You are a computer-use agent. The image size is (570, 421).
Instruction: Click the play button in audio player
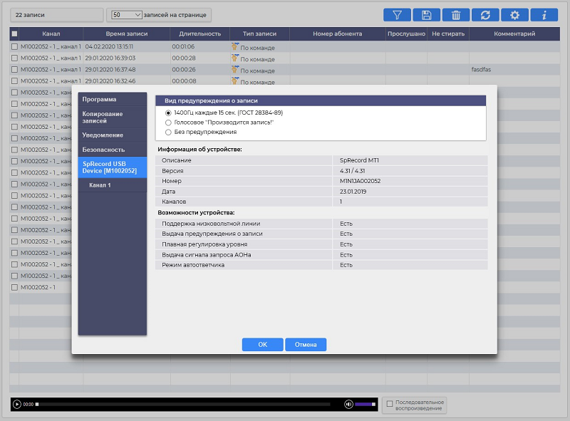16,404
